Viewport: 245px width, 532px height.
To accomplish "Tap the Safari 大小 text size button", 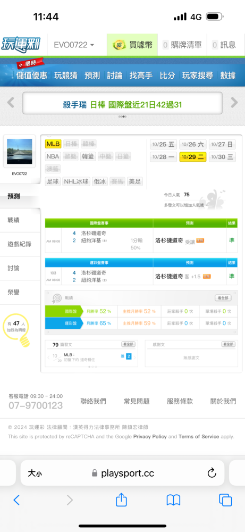I will [x=35, y=473].
